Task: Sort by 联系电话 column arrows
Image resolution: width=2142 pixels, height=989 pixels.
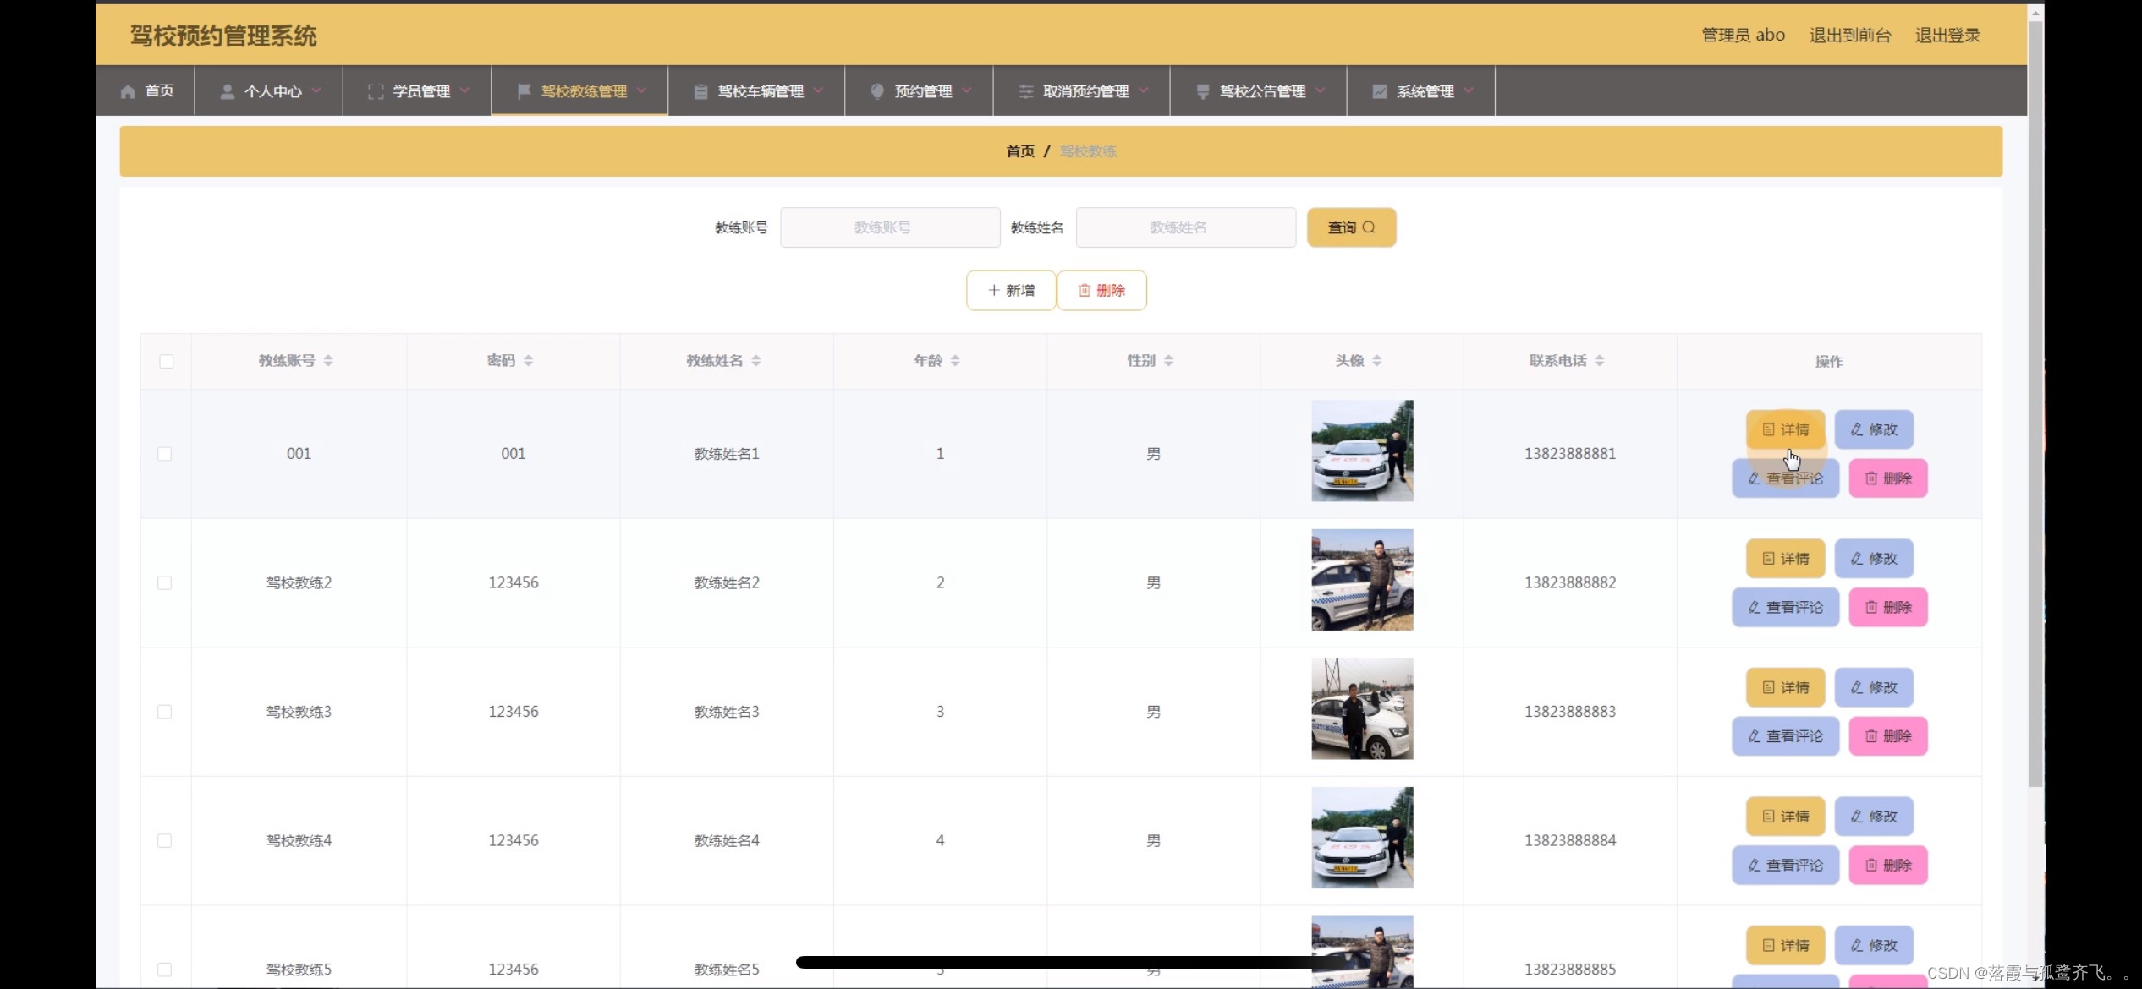Action: click(x=1599, y=361)
